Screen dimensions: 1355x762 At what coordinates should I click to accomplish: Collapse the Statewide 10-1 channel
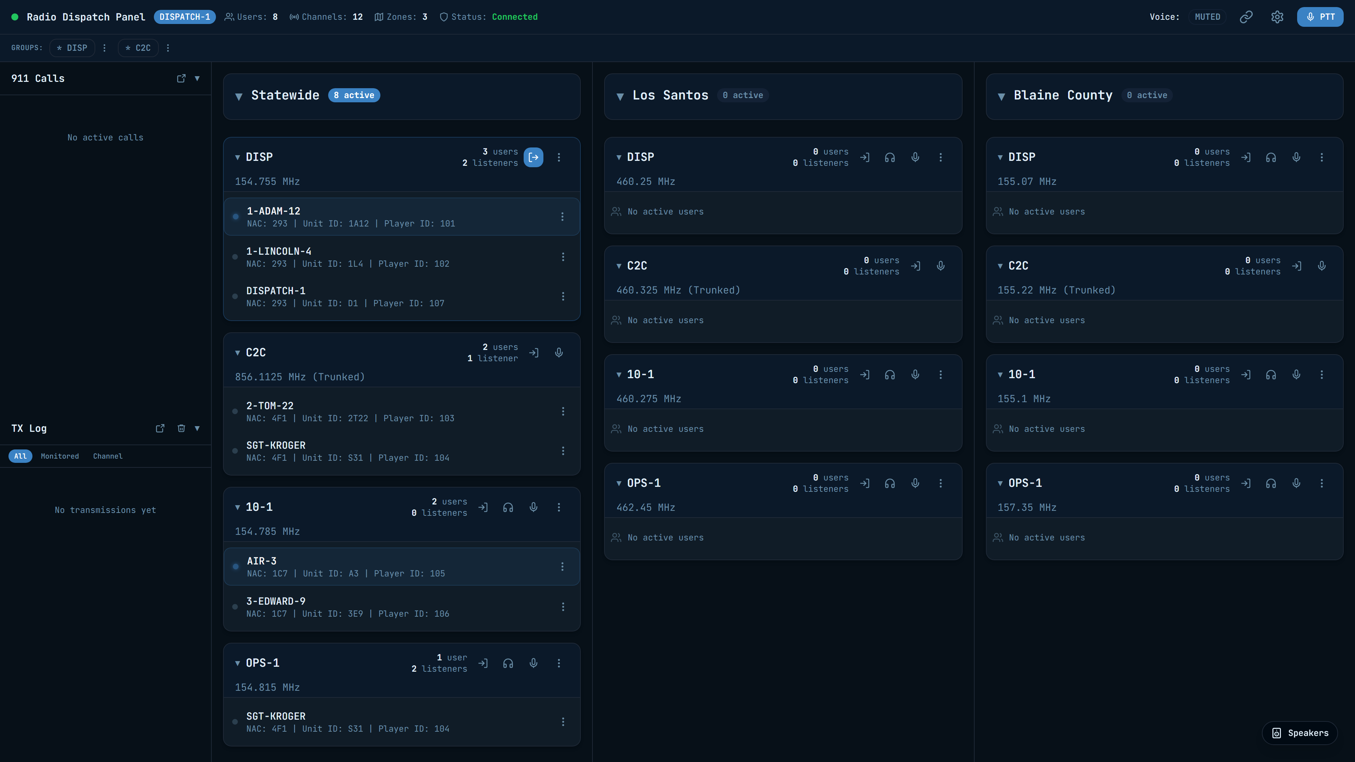point(238,508)
